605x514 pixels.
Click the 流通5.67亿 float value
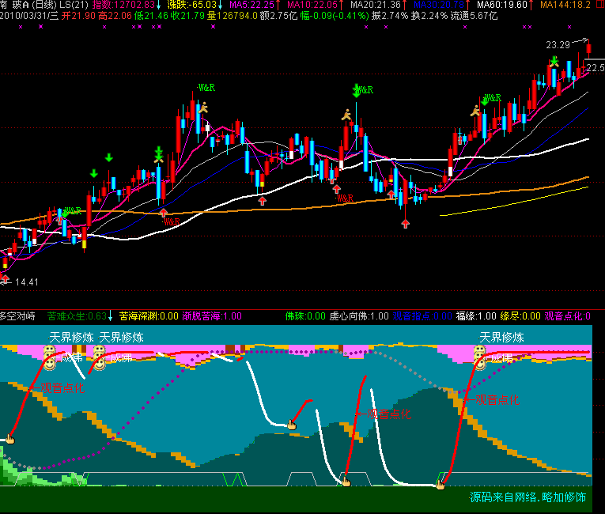tap(475, 16)
